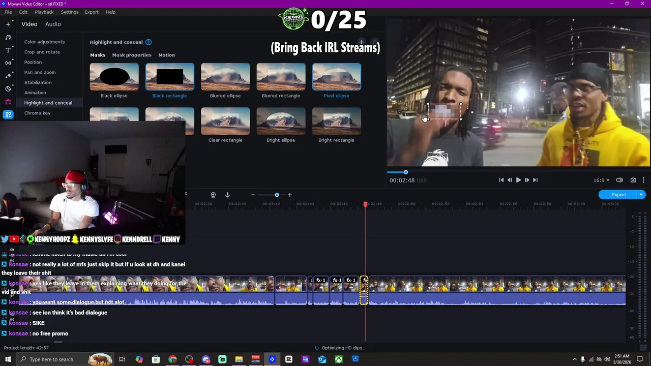Image resolution: width=651 pixels, height=366 pixels.
Task: Select Stabilization tool
Action: coord(38,82)
